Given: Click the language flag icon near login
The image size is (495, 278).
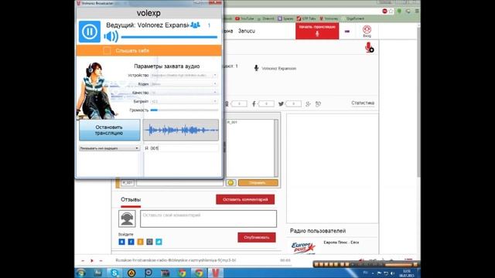Looking at the screenshot, I should tap(347, 31).
